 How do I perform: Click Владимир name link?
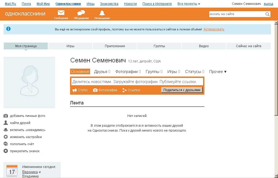click(30, 176)
